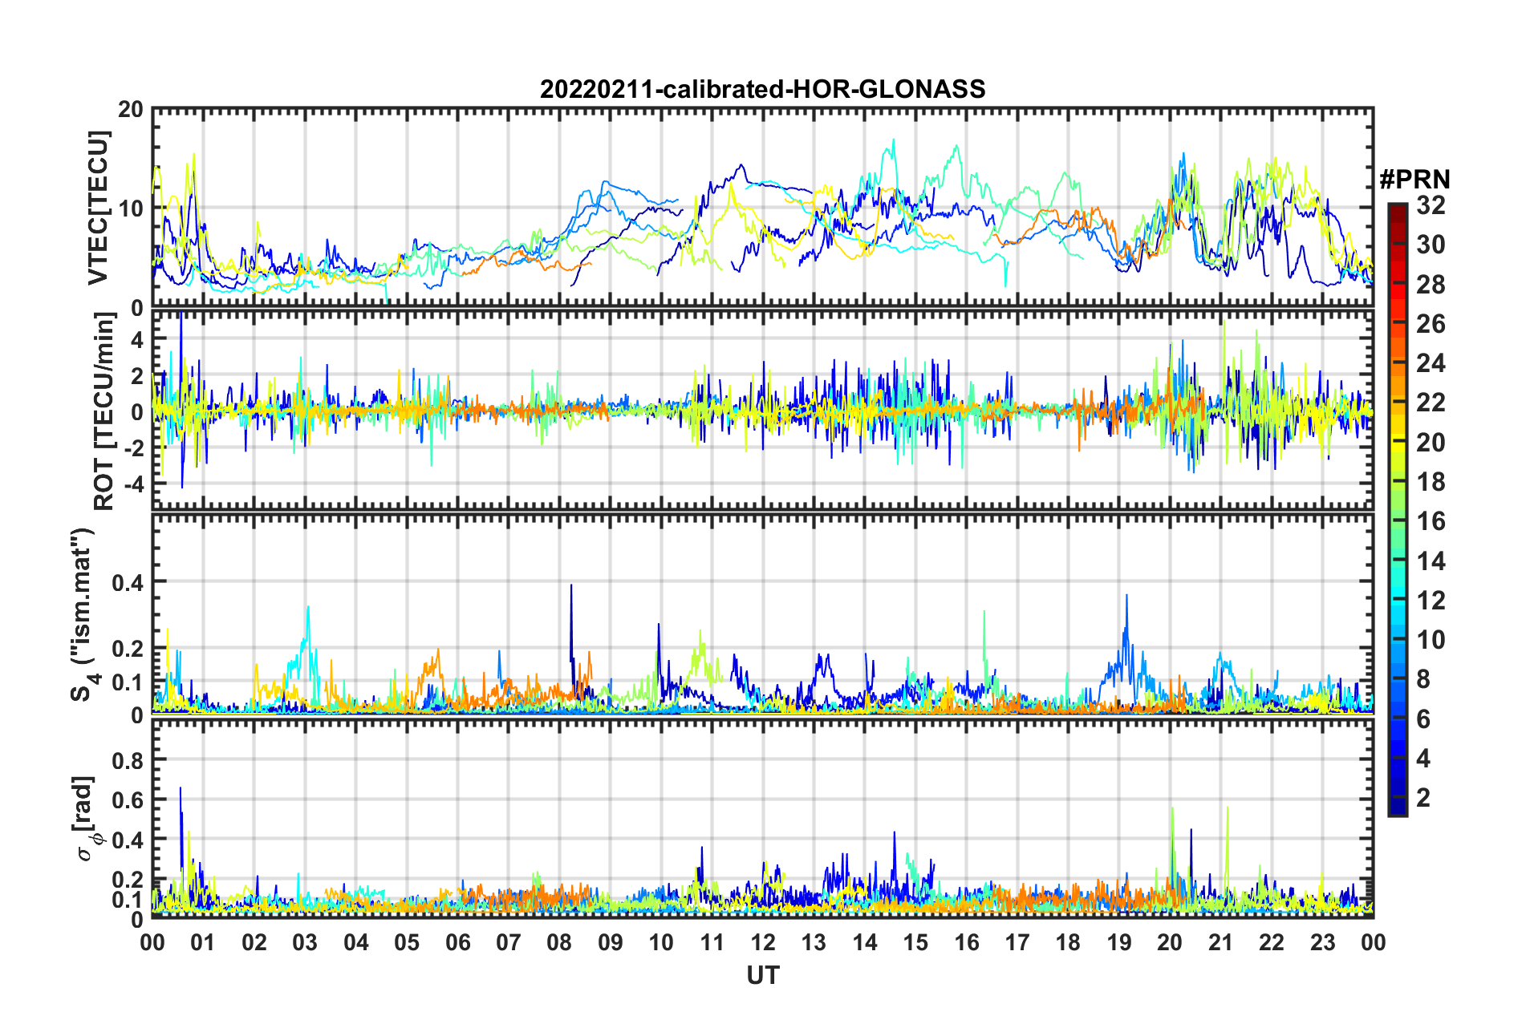Click the plot title 20220211-calibrated-HOR-GLONASS
The image size is (1526, 1020).
(762, 88)
